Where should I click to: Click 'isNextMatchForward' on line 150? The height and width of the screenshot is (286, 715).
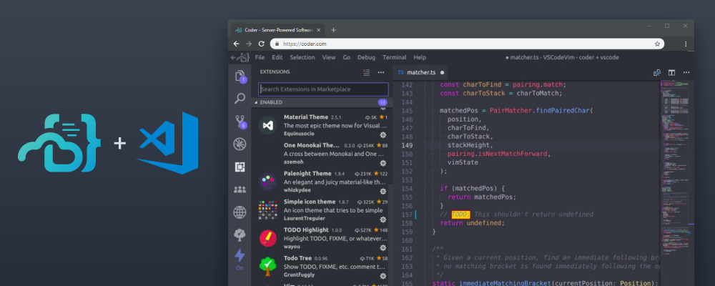click(x=512, y=154)
